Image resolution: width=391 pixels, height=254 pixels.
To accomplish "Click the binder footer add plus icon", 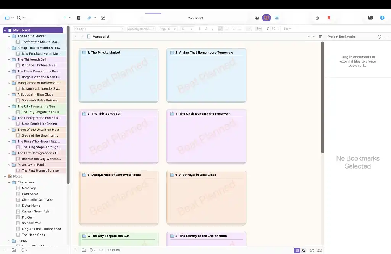I will pos(5,250).
